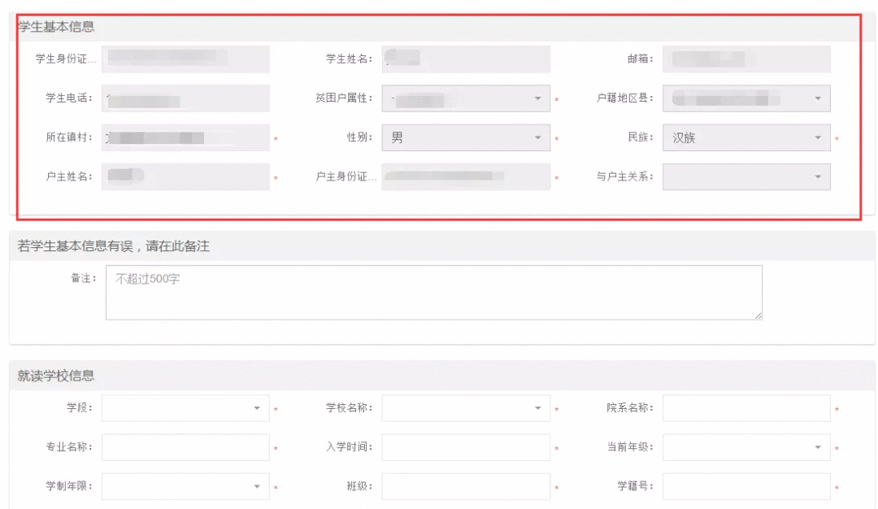The image size is (878, 509).
Task: Click the 若学生基本信息有误，请在此备注 heading
Action: (113, 246)
